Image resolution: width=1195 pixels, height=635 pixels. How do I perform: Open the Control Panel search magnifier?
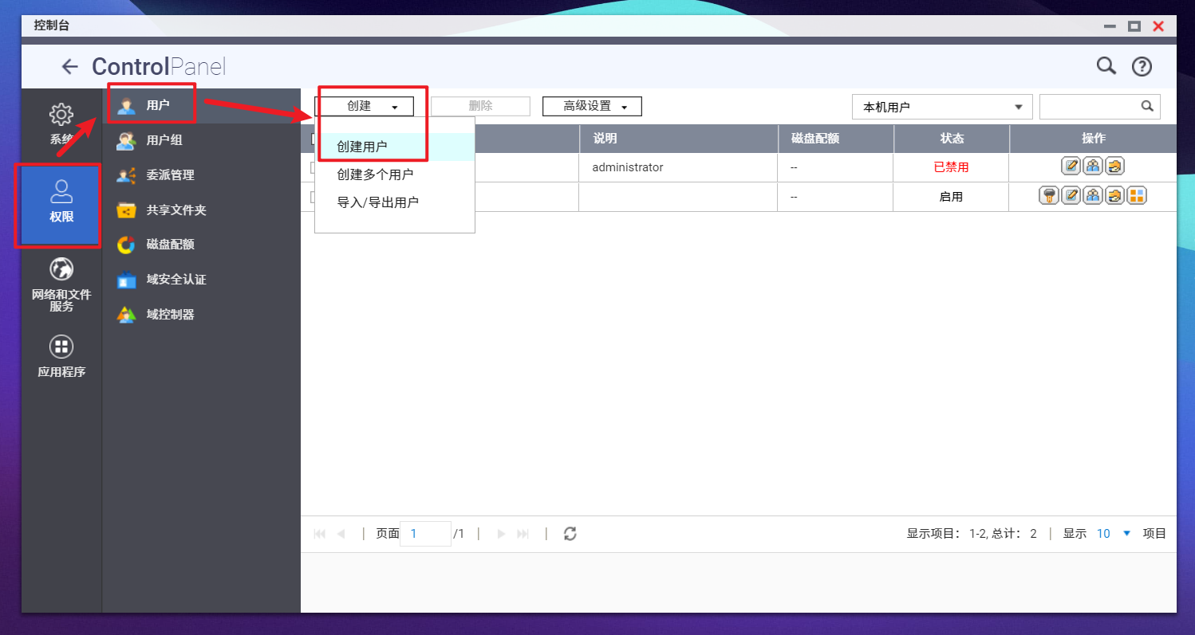1106,66
